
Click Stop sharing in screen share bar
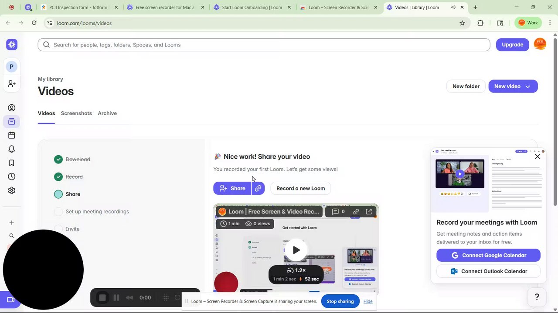point(340,301)
